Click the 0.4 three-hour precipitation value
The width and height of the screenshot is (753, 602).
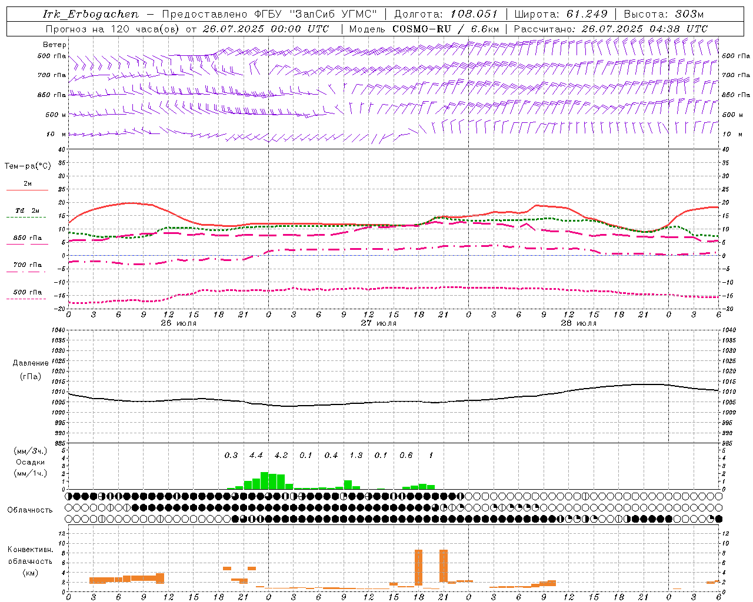tap(331, 456)
